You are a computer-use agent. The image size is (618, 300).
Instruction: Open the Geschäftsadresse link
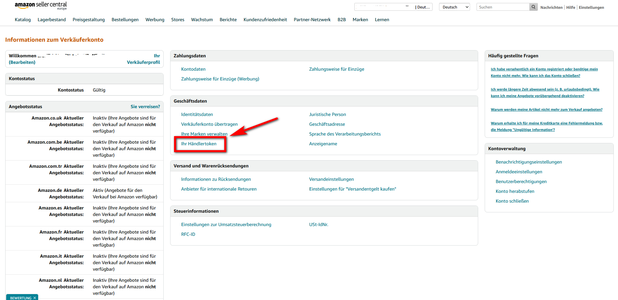(x=327, y=124)
